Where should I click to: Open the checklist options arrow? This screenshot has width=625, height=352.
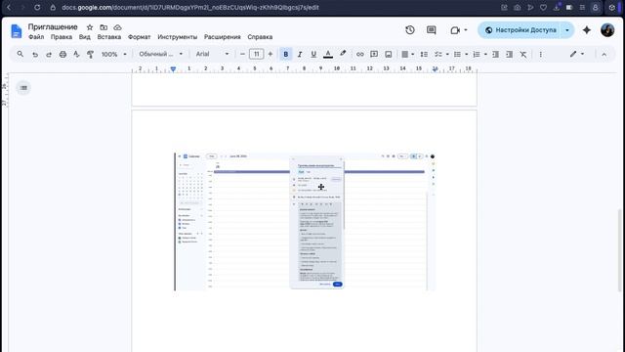coord(447,55)
